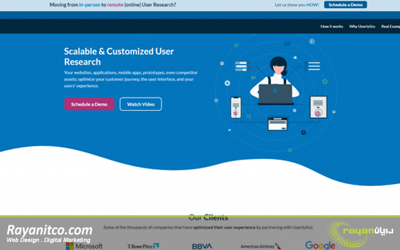Viewport: 400px width, 250px height.
Task: Click the remote link text
Action: (115, 5)
